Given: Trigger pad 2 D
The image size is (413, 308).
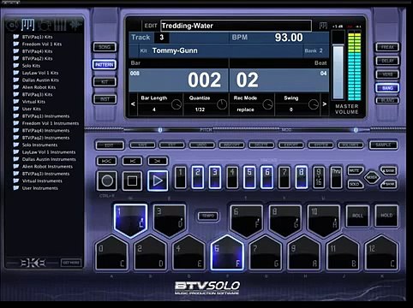Looking at the screenshot, I should pos(150,253).
